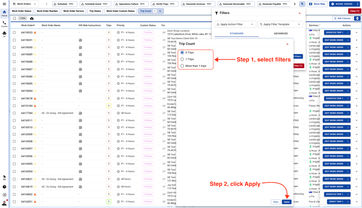Switch to the ADVANCED filters tab
The height and width of the screenshot is (208, 362).
[281, 33]
